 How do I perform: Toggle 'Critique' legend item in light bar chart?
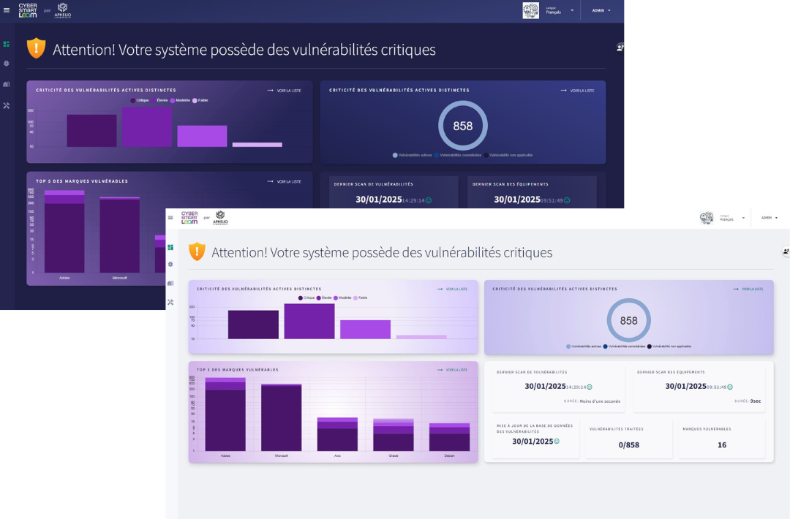tap(307, 298)
